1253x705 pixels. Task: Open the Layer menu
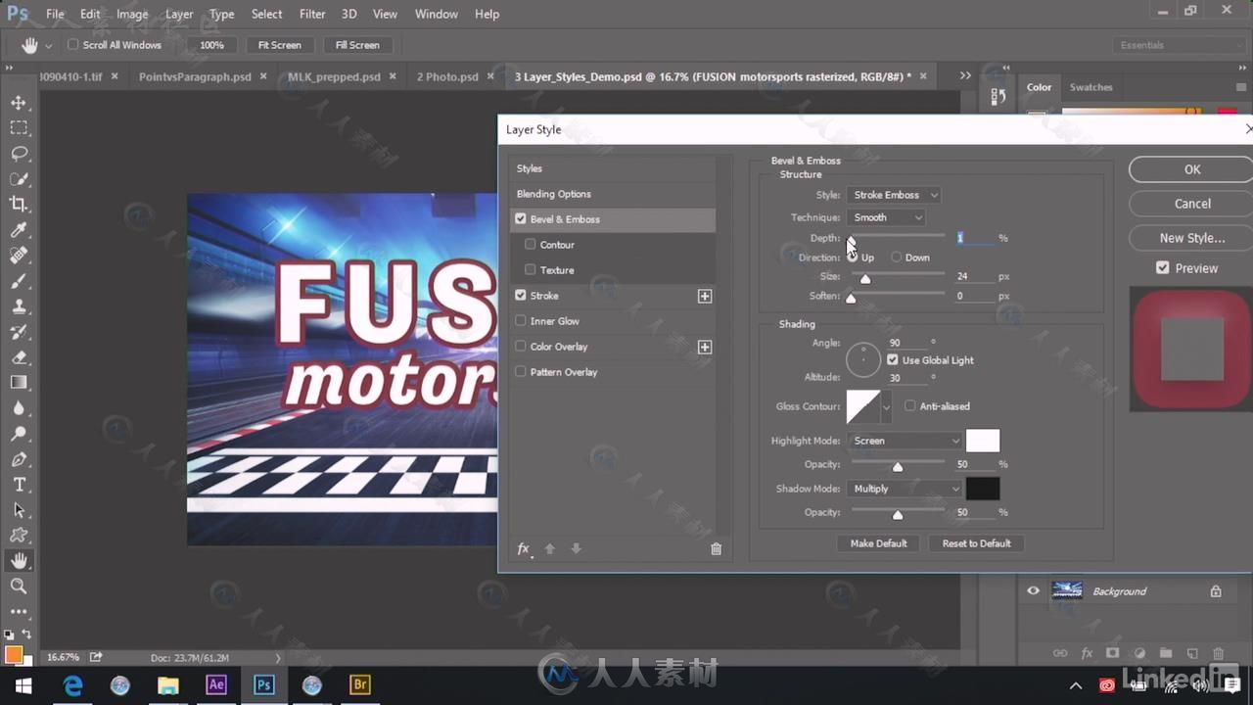point(179,14)
